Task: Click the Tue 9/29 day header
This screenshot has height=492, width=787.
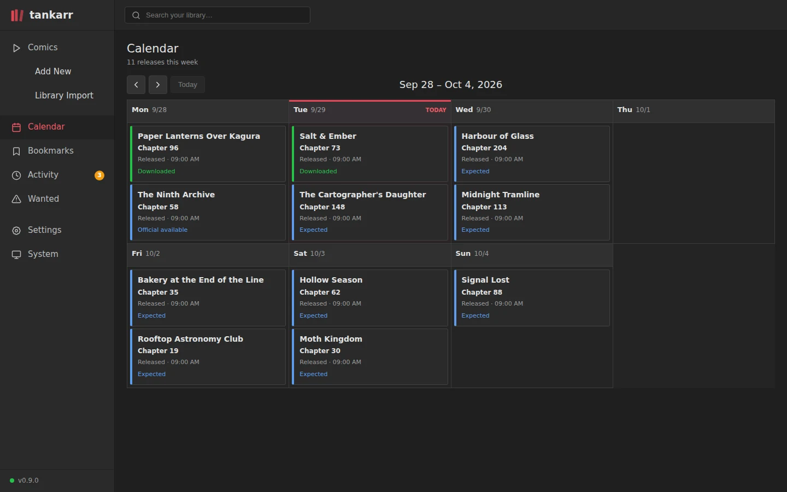Action: (370, 111)
